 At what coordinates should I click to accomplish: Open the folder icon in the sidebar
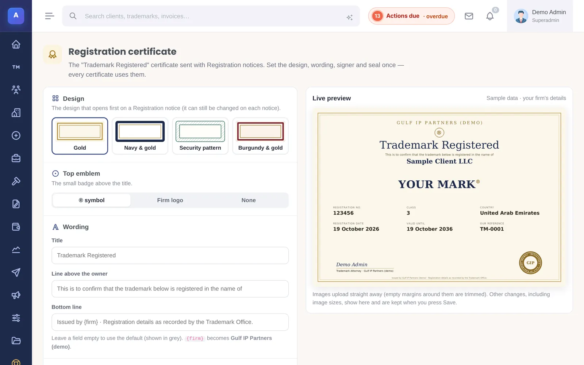tap(16, 341)
